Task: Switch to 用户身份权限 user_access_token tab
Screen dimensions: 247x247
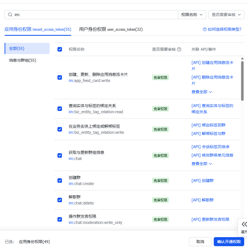Action: click(111, 29)
